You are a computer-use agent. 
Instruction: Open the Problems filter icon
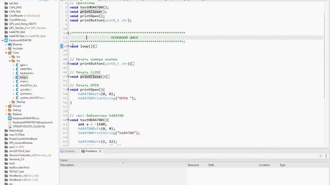[x=321, y=156]
